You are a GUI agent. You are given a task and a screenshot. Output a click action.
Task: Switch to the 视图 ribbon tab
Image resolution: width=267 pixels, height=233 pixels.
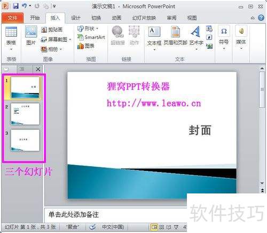tap(192, 18)
